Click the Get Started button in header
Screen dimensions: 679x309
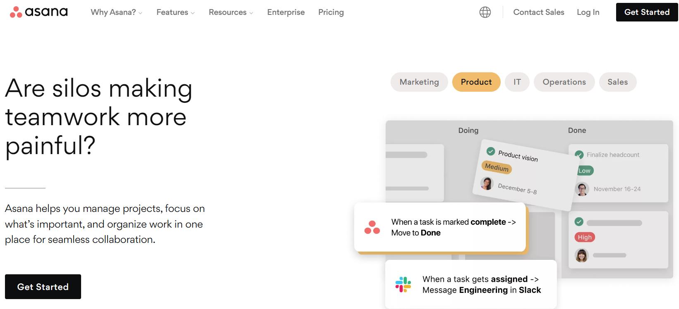[x=647, y=12]
